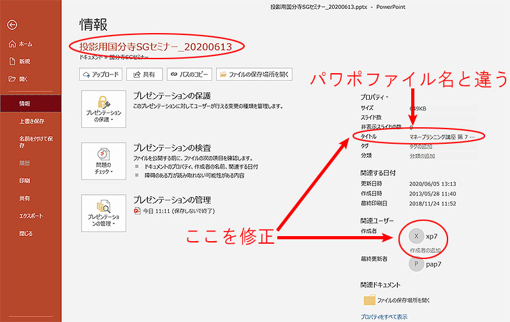The width and height of the screenshot is (510, 322).
Task: Click the ファイルの保存場所を開く link under 関連ドキュメント
Action: pyautogui.click(x=404, y=300)
